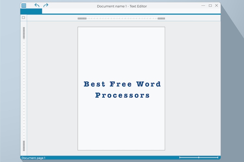Image resolution: width=244 pixels, height=162 pixels.
Task: Click the left margin marker on horizontal ruler
Action: 82,18
